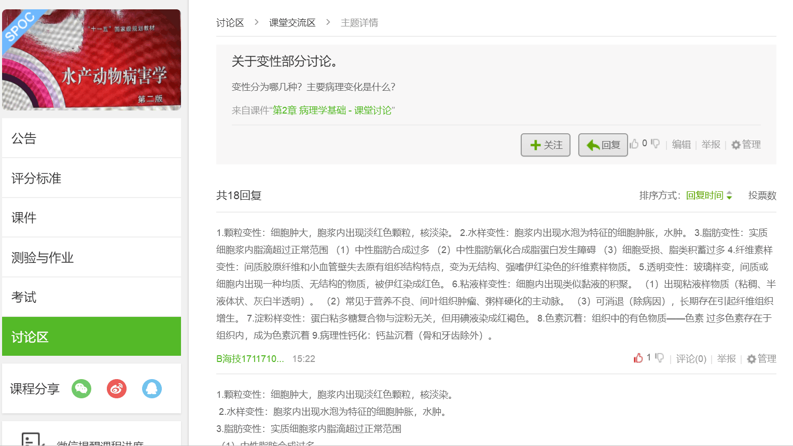The image size is (793, 446).
Task: Click the question text 变性分为哪几种？
Action: [267, 87]
